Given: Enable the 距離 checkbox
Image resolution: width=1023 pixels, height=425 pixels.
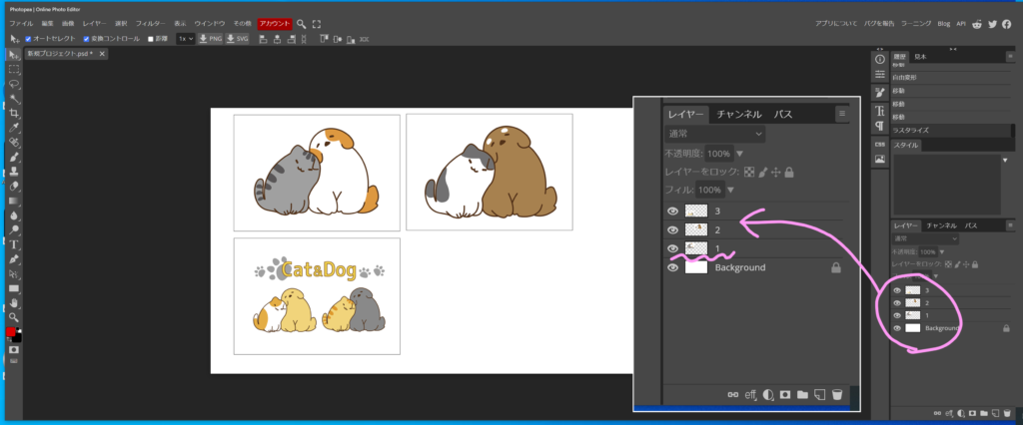Looking at the screenshot, I should point(151,39).
